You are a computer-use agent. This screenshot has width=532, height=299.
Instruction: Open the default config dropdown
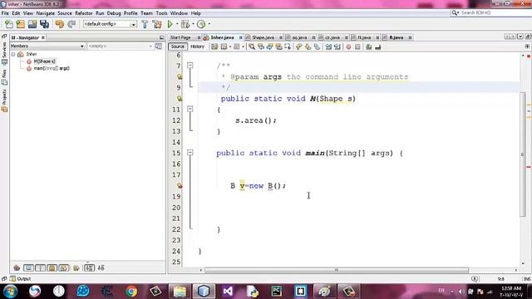tap(110, 24)
